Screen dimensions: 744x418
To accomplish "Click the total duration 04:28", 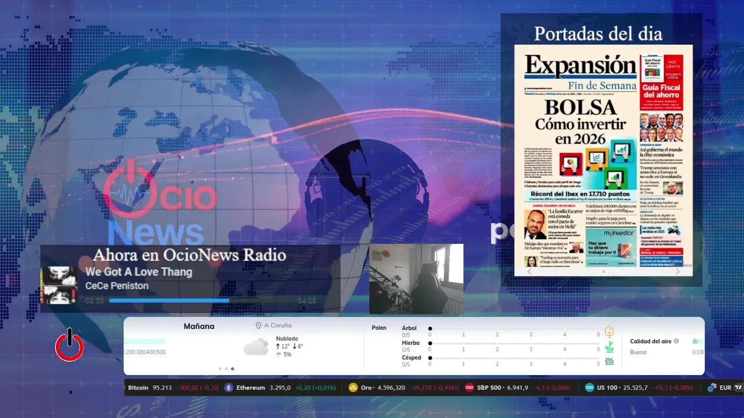I will pyautogui.click(x=307, y=301).
